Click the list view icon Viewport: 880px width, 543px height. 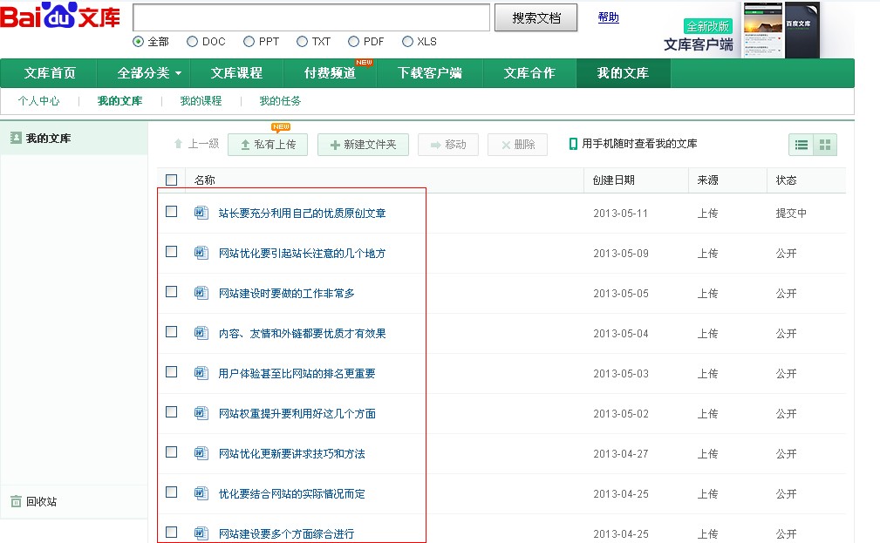801,145
